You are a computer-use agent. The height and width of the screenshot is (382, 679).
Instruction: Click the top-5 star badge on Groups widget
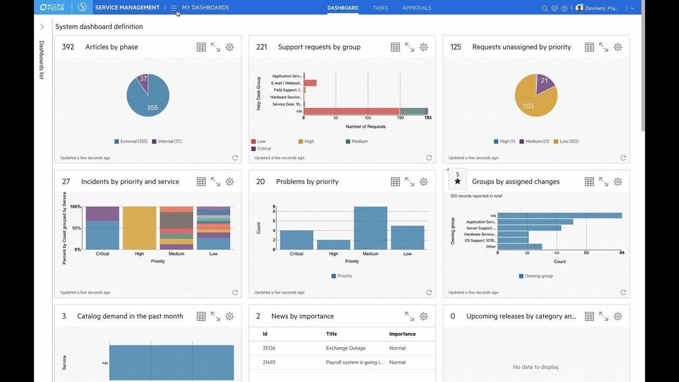457,179
